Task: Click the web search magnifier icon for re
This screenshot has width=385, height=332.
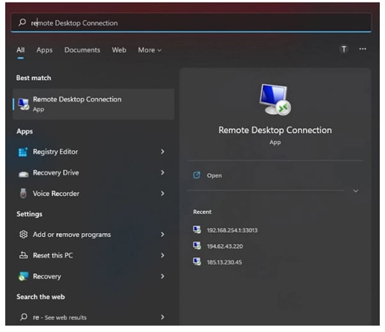Action: pyautogui.click(x=24, y=317)
